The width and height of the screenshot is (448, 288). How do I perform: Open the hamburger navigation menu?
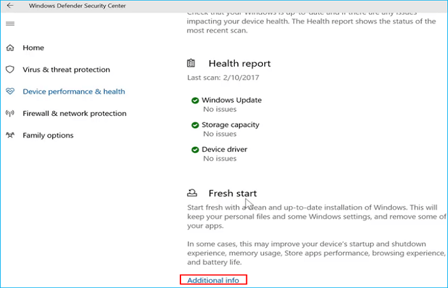pos(10,24)
